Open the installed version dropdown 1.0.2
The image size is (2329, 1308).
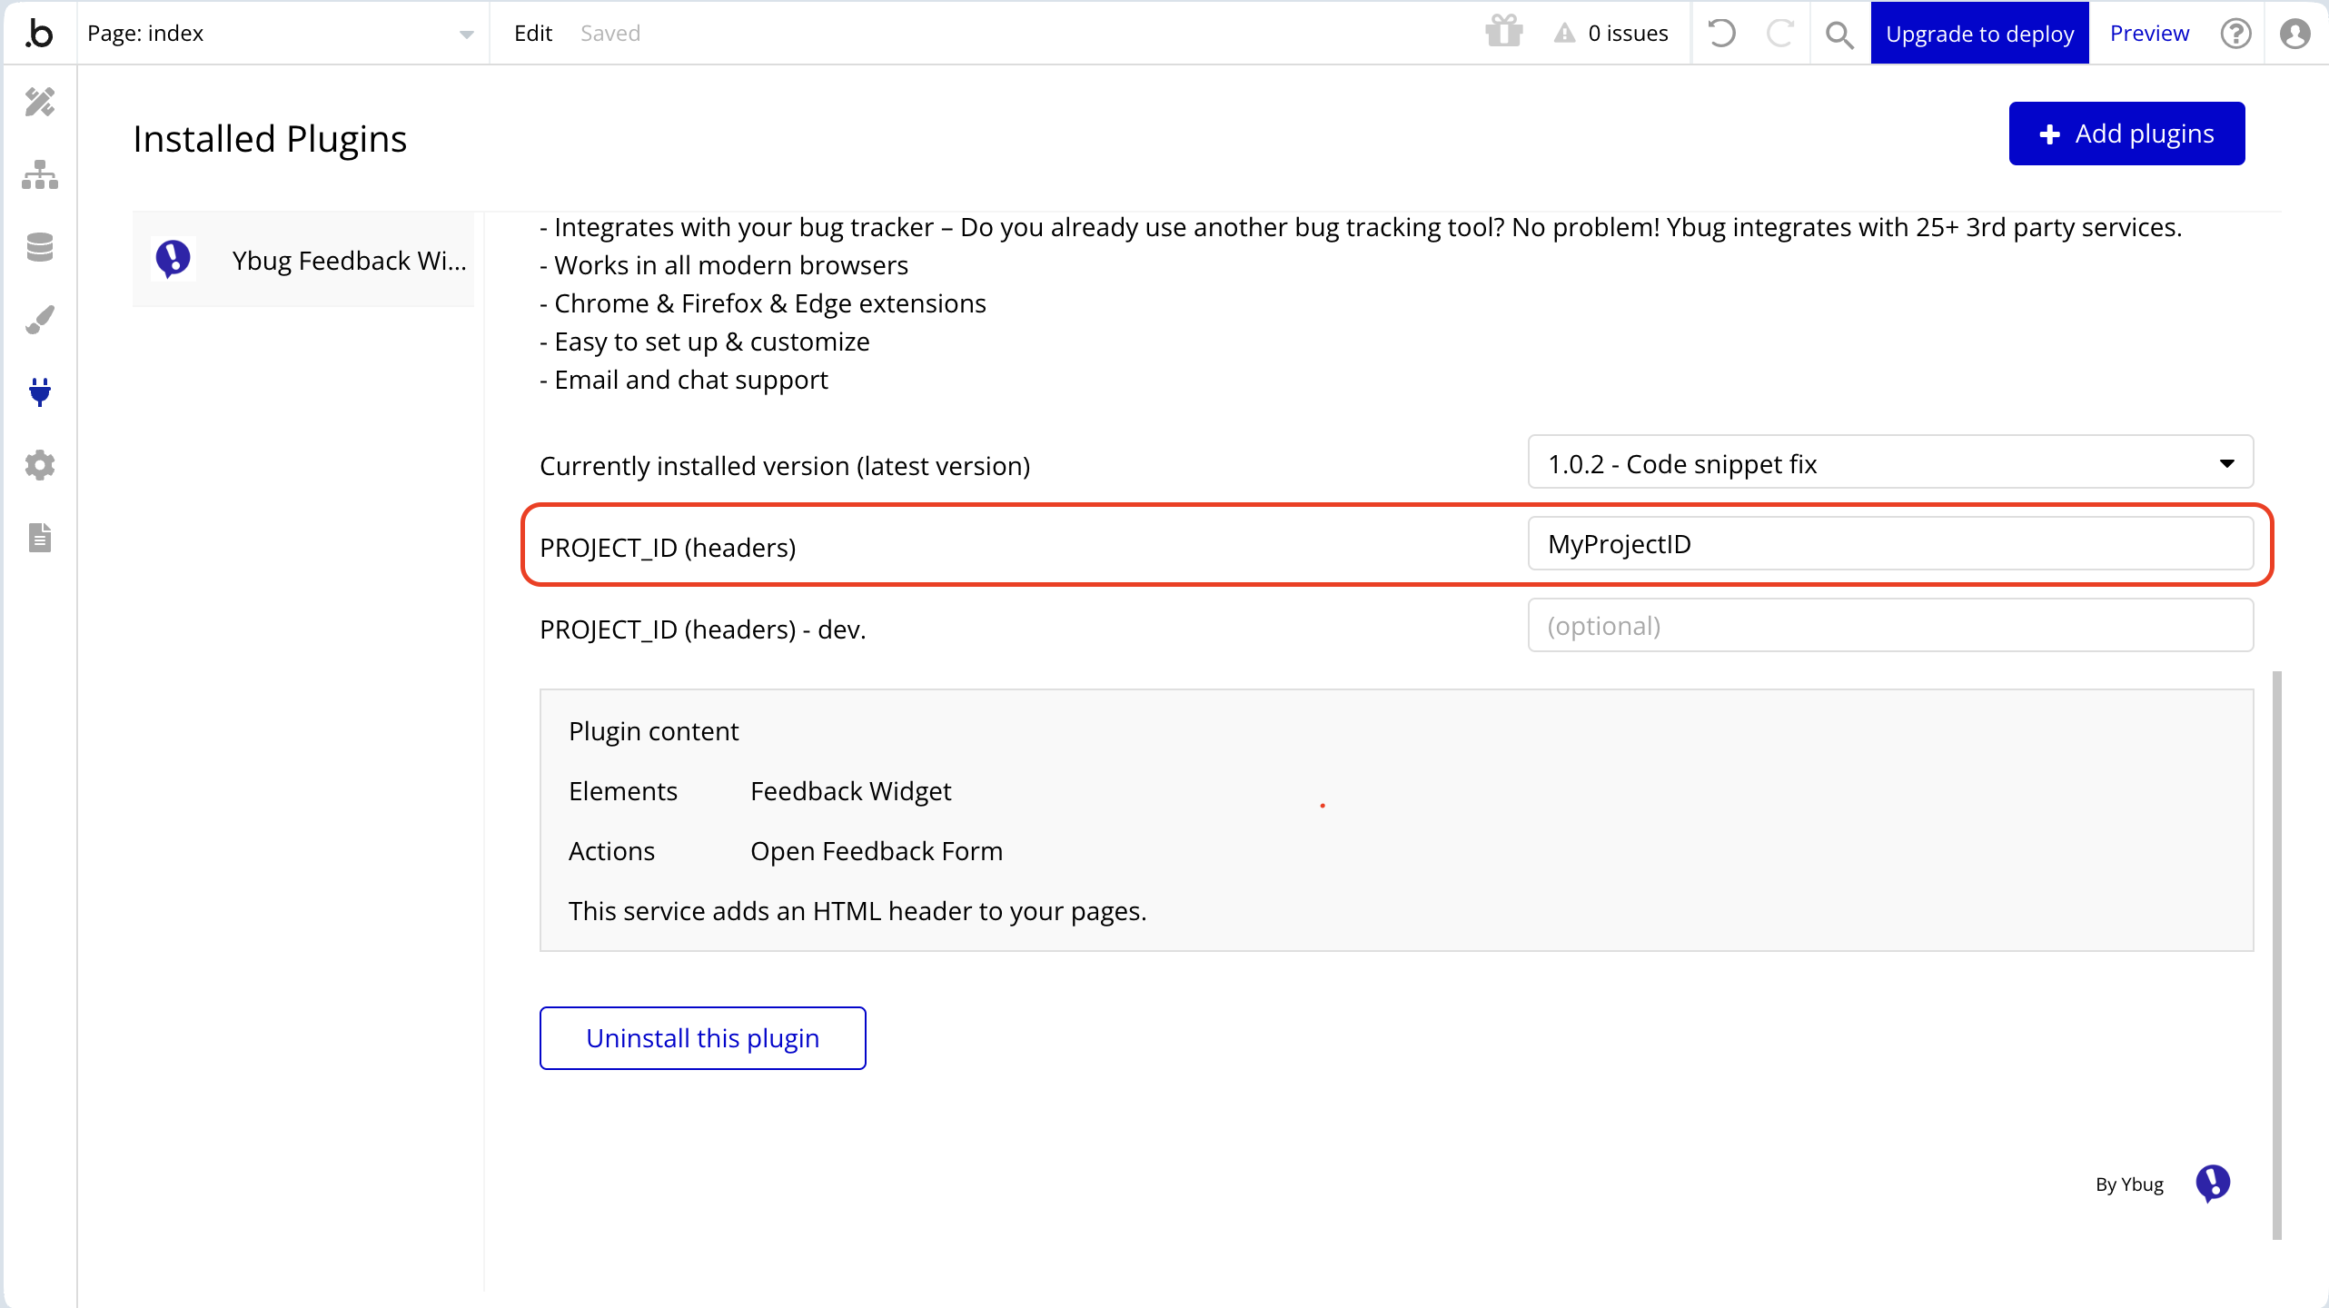point(1890,462)
